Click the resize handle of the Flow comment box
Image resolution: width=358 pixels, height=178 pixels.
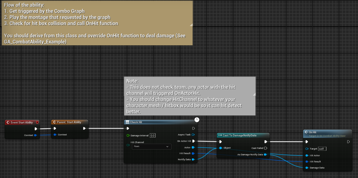[191, 25]
